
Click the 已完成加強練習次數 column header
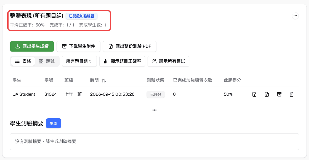point(193,80)
